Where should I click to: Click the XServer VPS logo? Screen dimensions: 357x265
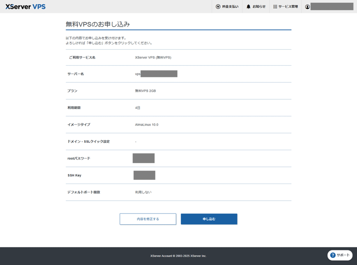25,7
